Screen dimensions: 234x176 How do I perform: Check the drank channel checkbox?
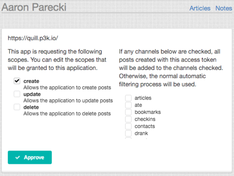pyautogui.click(x=128, y=134)
